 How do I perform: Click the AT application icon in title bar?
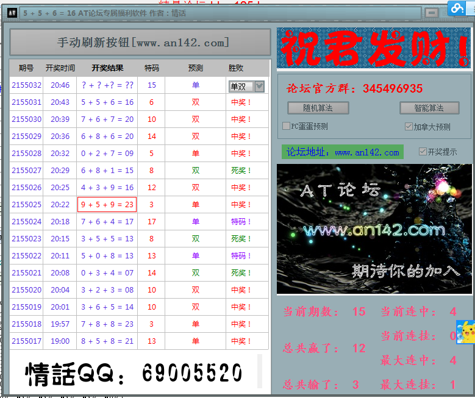tap(11, 13)
